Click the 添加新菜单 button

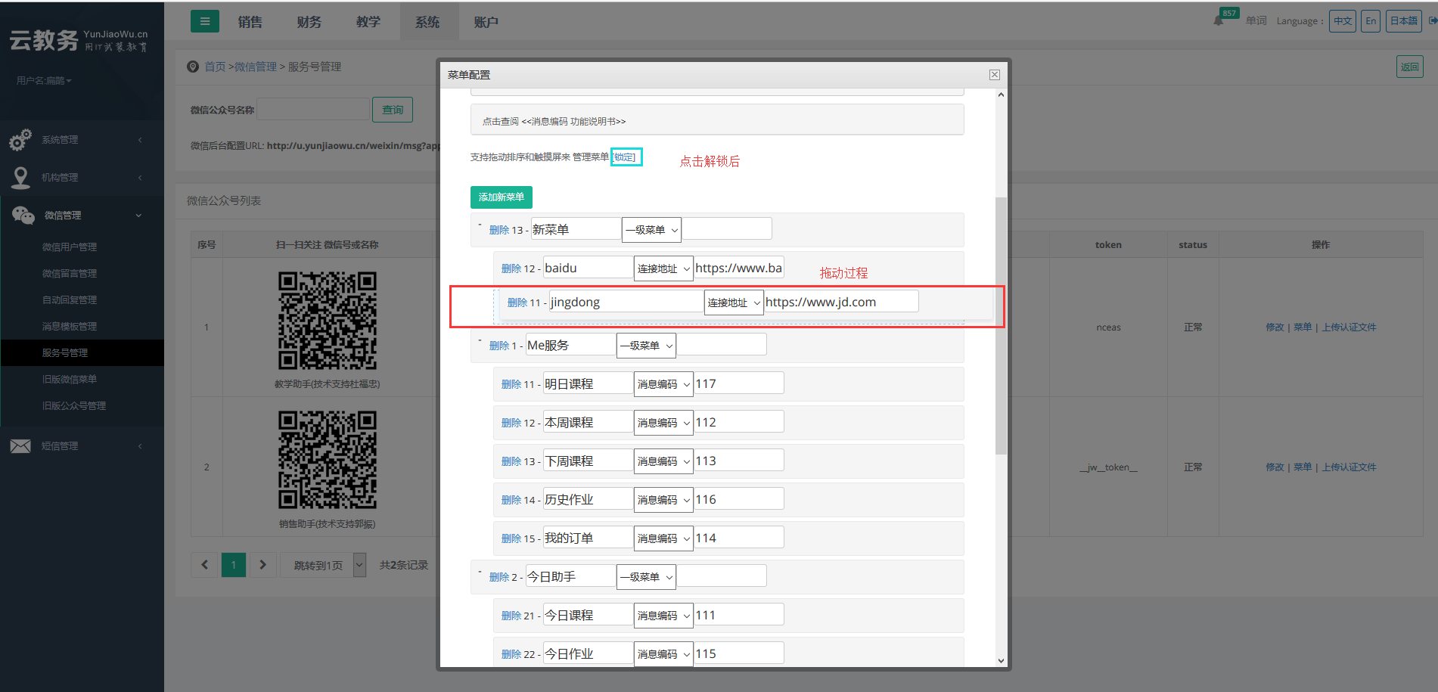pyautogui.click(x=502, y=197)
